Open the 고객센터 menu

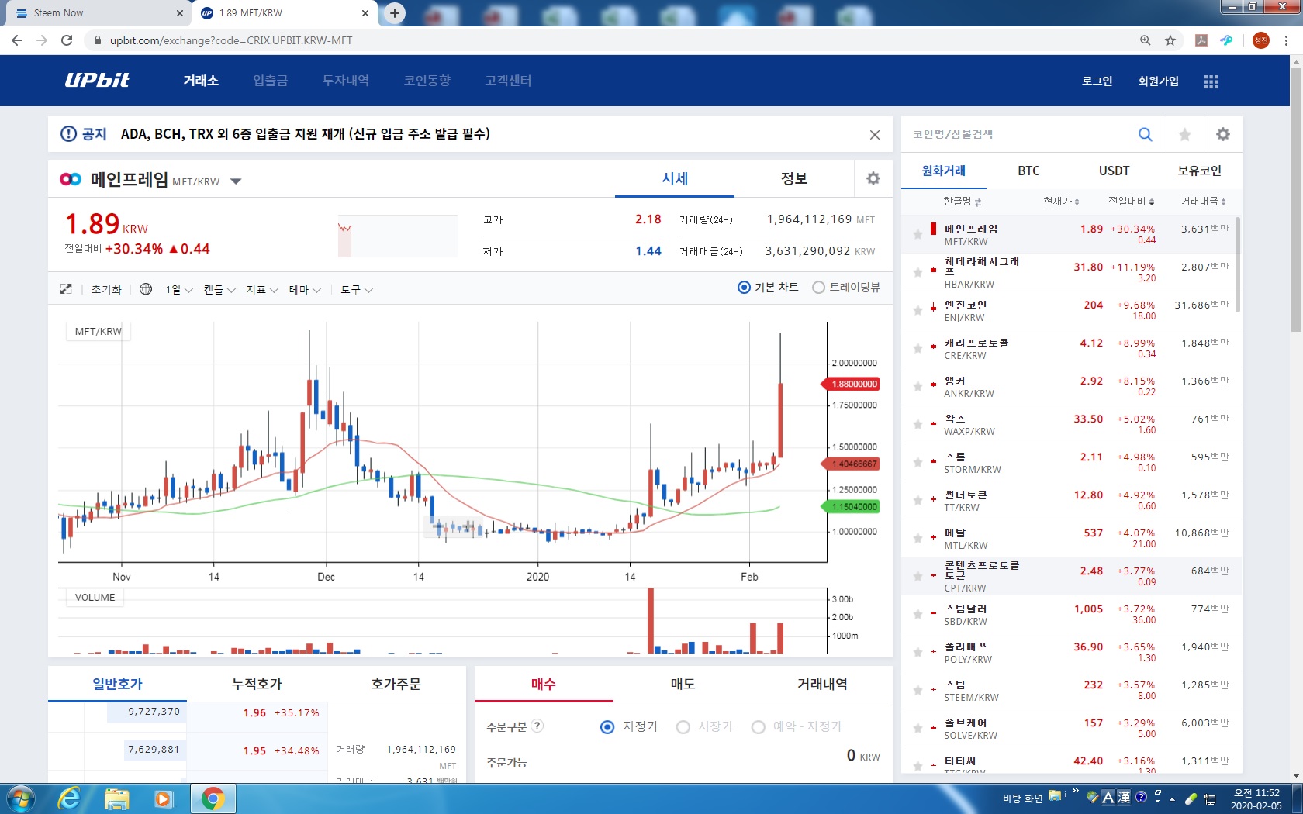coord(508,81)
